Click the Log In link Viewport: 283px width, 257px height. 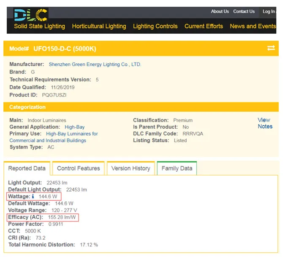(269, 11)
